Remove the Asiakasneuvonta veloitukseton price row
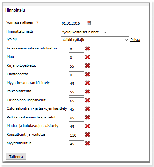Screen dimensions: 154x167 point(87,49)
